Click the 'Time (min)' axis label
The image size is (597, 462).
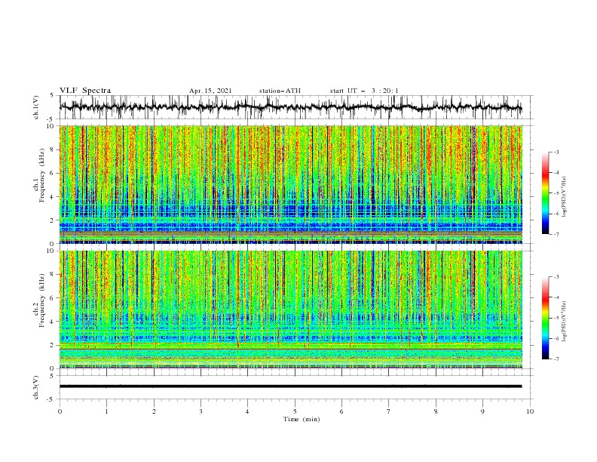click(302, 419)
